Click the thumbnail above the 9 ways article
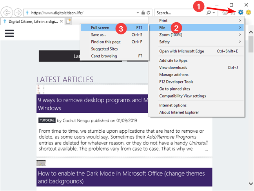Viewport: 254px width, 191px height. 41,89
